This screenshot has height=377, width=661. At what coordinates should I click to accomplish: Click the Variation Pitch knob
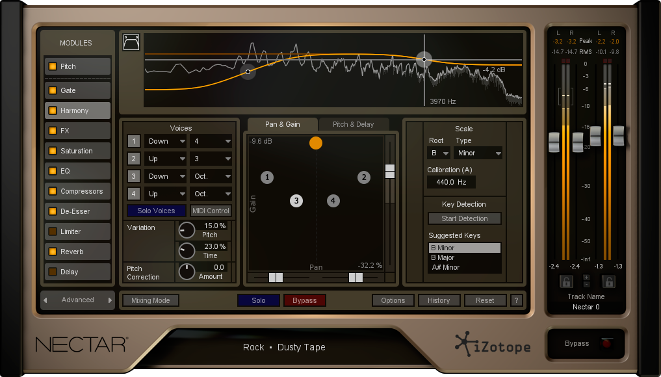click(187, 230)
